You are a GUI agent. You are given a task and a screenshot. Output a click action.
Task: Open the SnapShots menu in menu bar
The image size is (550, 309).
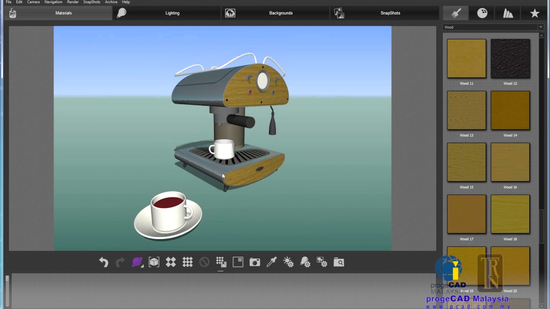click(x=92, y=2)
